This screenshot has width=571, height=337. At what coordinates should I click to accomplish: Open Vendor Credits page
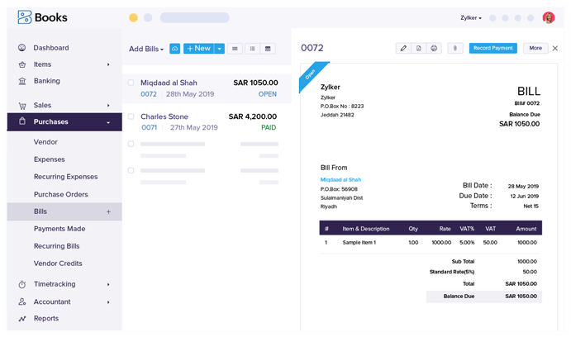tap(58, 263)
